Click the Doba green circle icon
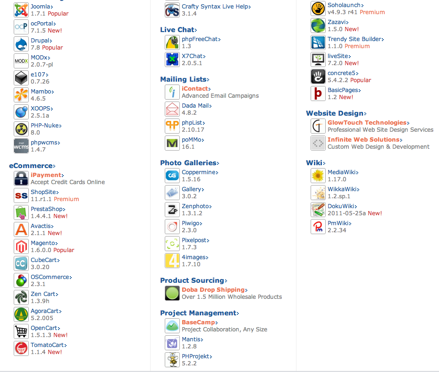This screenshot has height=372, width=439. tap(172, 293)
